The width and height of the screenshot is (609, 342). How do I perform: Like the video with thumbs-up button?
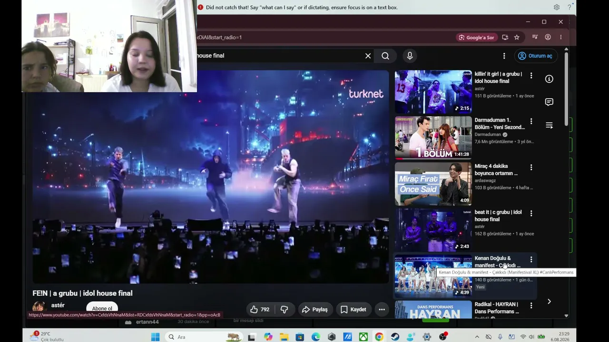click(x=260, y=310)
